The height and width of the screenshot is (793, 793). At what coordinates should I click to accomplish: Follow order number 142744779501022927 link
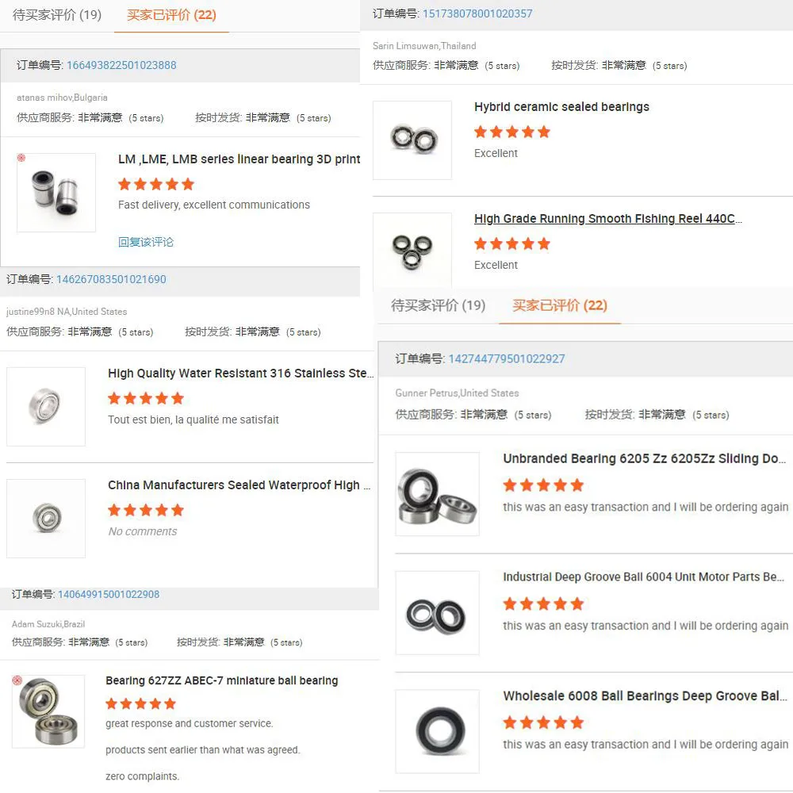click(506, 358)
